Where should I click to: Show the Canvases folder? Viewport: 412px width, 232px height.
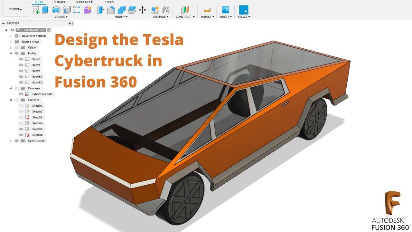pos(16,88)
